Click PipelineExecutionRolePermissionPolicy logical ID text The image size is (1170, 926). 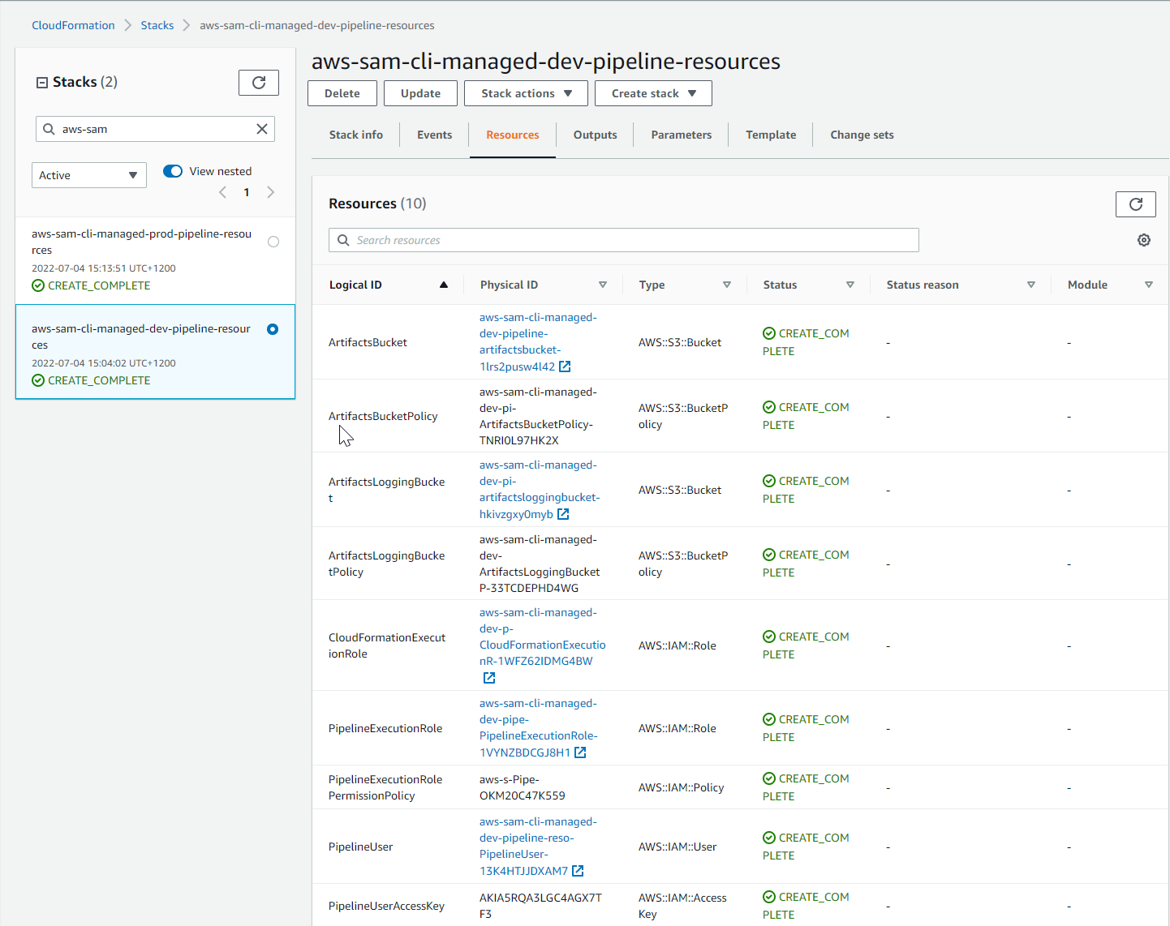pyautogui.click(x=385, y=787)
